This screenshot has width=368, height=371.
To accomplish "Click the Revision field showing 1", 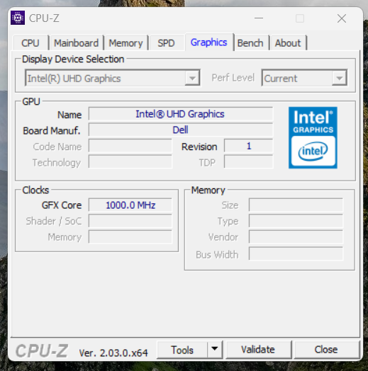I will click(x=249, y=146).
